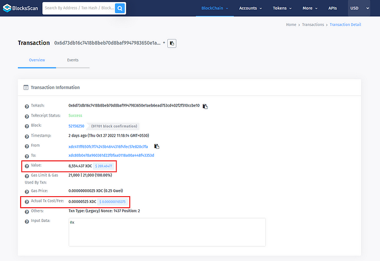Open the More dropdown menu
The image size is (380, 261).
(310, 8)
